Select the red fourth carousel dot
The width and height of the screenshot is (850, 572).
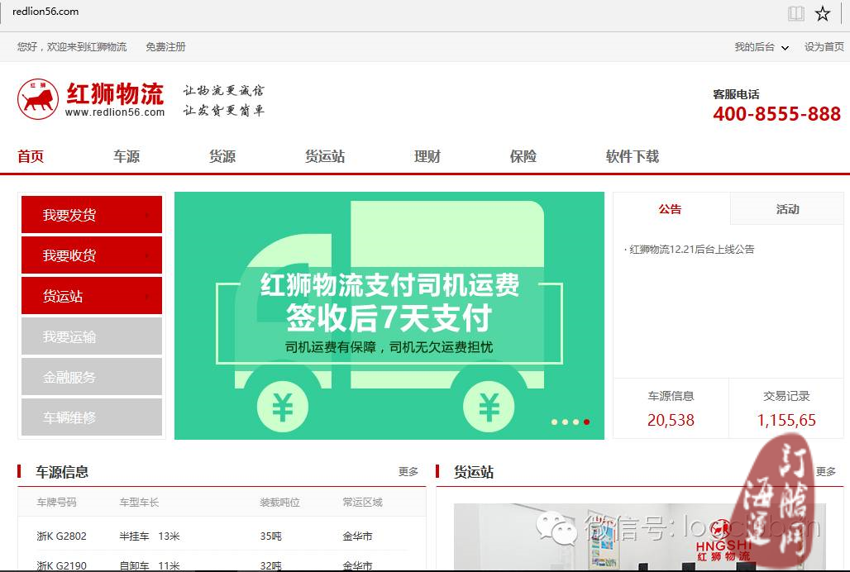coord(586,422)
